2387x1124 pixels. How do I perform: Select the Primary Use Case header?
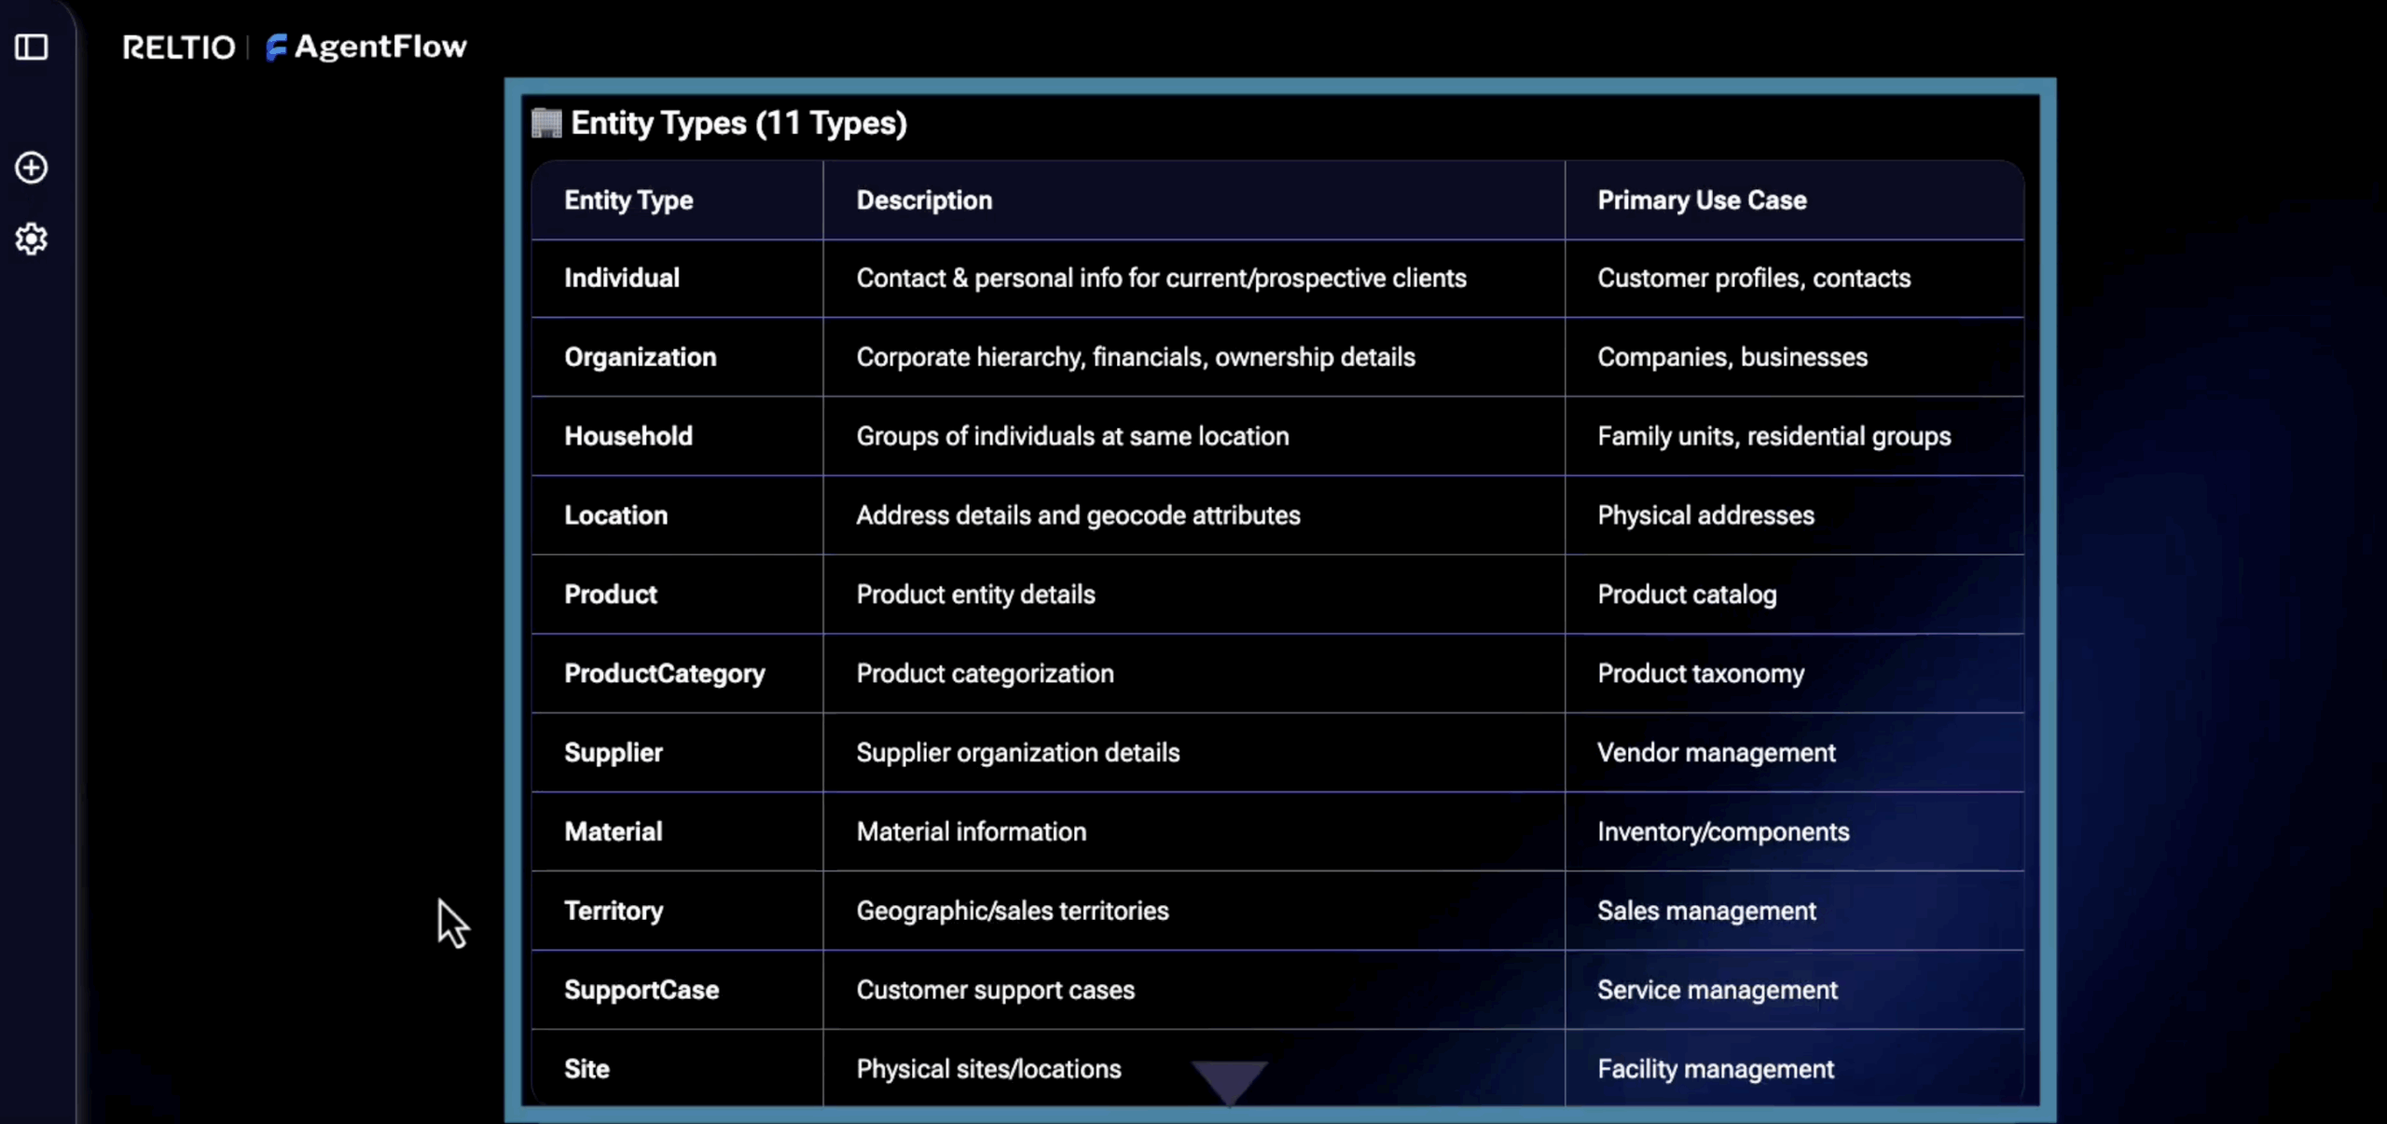tap(1702, 200)
